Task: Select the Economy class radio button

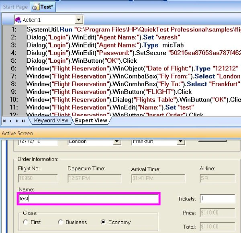Action: 103,222
